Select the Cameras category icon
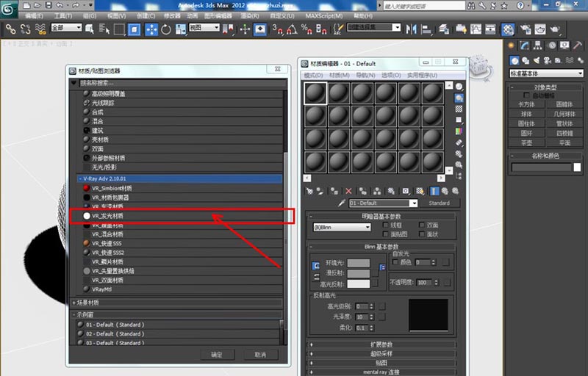 (548, 60)
